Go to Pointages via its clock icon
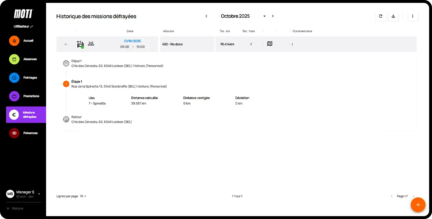The width and height of the screenshot is (432, 219). click(x=14, y=78)
